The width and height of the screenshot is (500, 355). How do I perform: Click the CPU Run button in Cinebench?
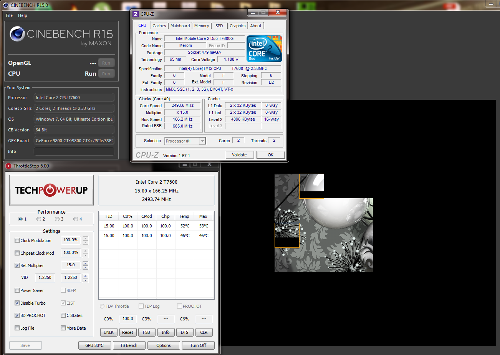tap(106, 74)
